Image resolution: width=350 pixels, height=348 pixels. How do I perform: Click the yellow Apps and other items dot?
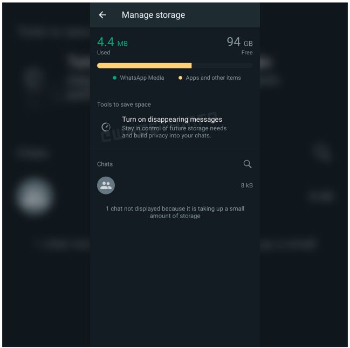(180, 78)
